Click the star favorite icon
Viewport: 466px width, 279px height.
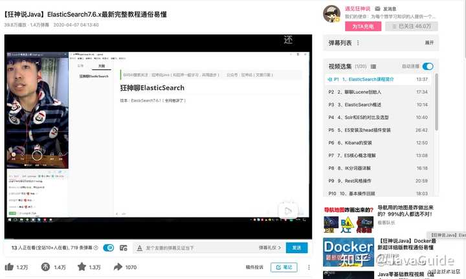(x=82, y=267)
